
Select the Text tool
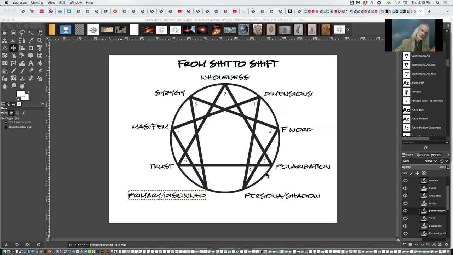coord(31,63)
